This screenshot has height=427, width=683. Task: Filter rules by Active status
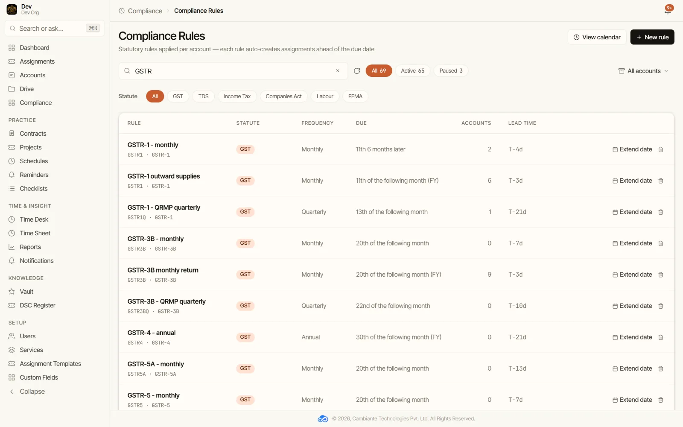click(x=412, y=71)
